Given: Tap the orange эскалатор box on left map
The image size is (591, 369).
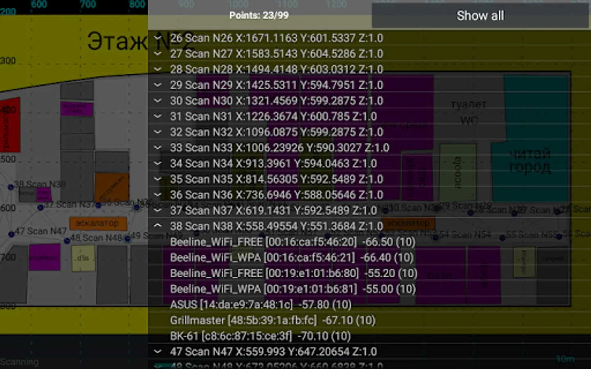Looking at the screenshot, I should 98,223.
